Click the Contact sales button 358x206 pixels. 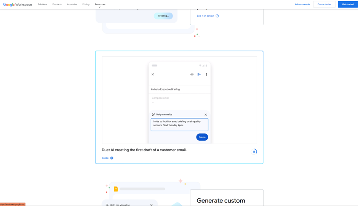[x=324, y=4]
